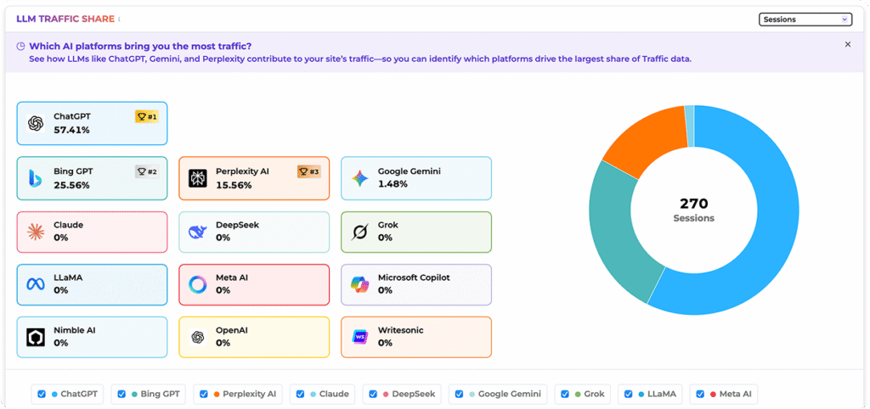Open the Sessions metric dropdown
The width and height of the screenshot is (870, 409).
tap(805, 20)
